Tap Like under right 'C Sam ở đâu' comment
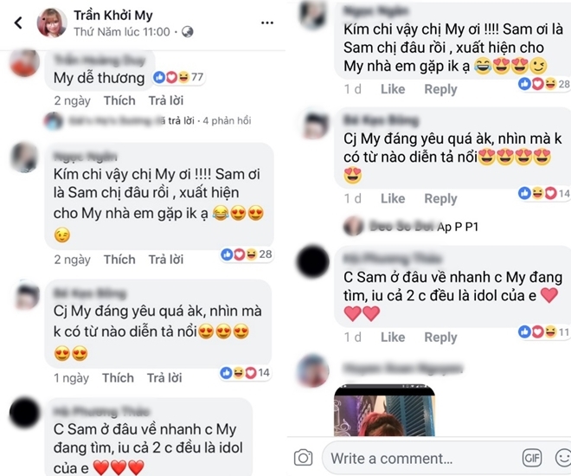This screenshot has width=571, height=476. pyautogui.click(x=393, y=337)
